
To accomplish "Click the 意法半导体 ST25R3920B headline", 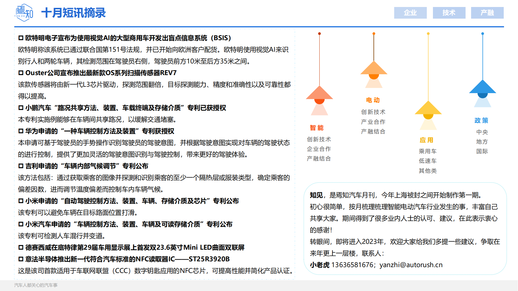I will coord(127,259).
